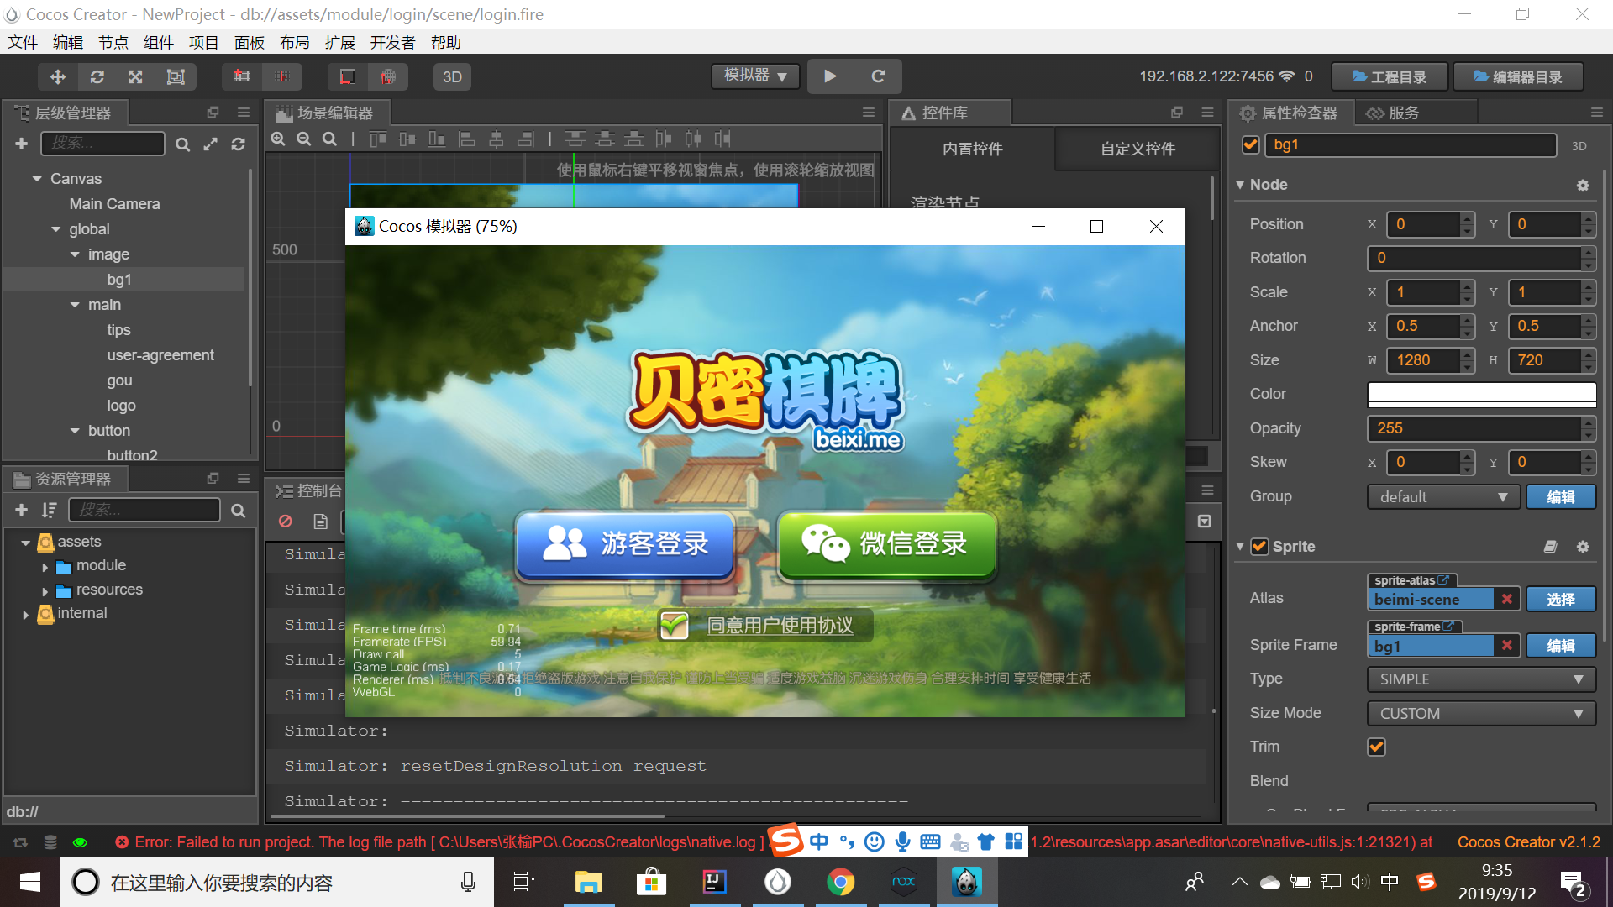Expand the module folder in assets
This screenshot has width=1613, height=907.
pyautogui.click(x=45, y=567)
